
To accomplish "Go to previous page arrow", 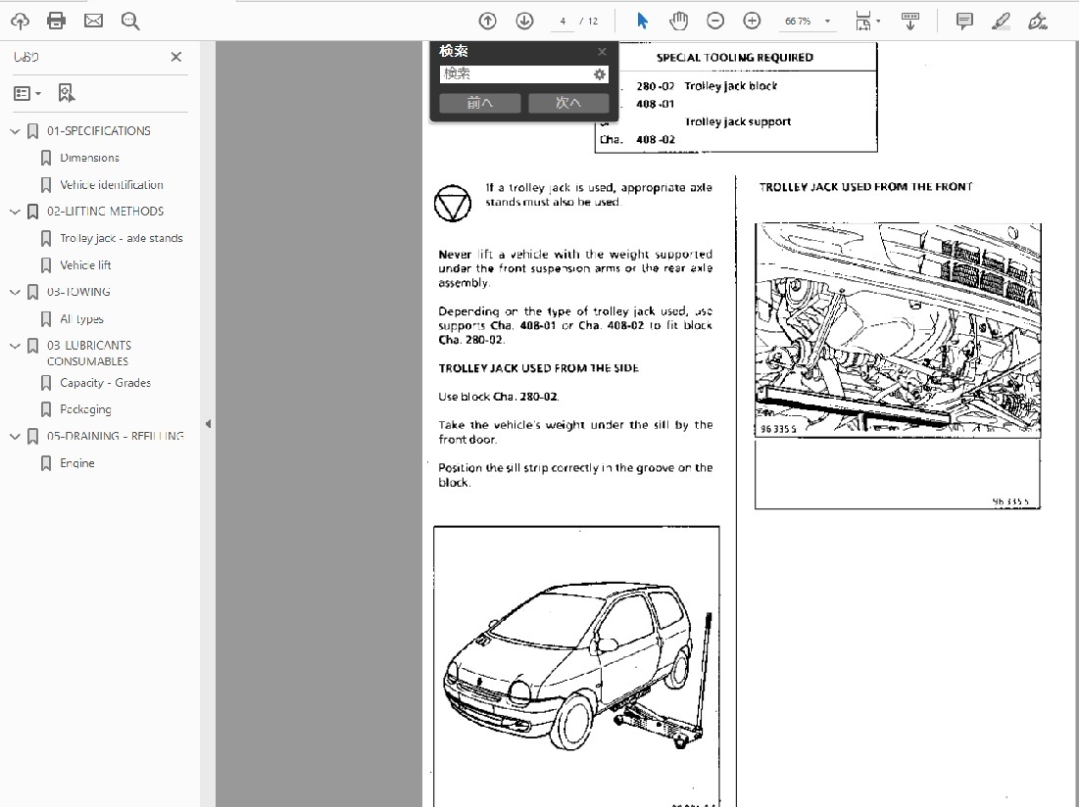I will point(488,22).
